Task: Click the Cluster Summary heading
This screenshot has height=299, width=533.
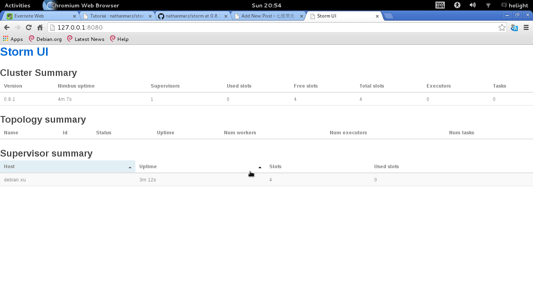Action: [x=39, y=73]
